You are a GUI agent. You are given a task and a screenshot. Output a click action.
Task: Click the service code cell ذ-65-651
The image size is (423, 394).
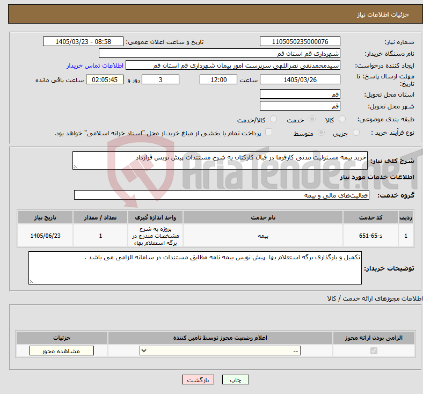point(371,236)
